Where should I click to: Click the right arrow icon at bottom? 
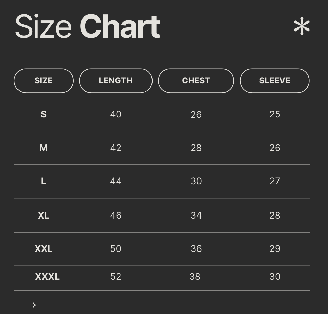click(30, 305)
